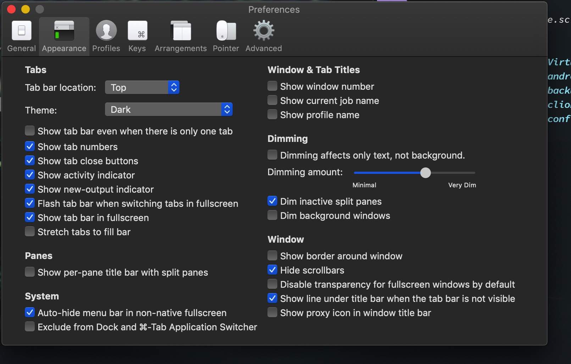This screenshot has width=571, height=364.
Task: Uncheck Show new-output indicator
Action: (x=30, y=189)
